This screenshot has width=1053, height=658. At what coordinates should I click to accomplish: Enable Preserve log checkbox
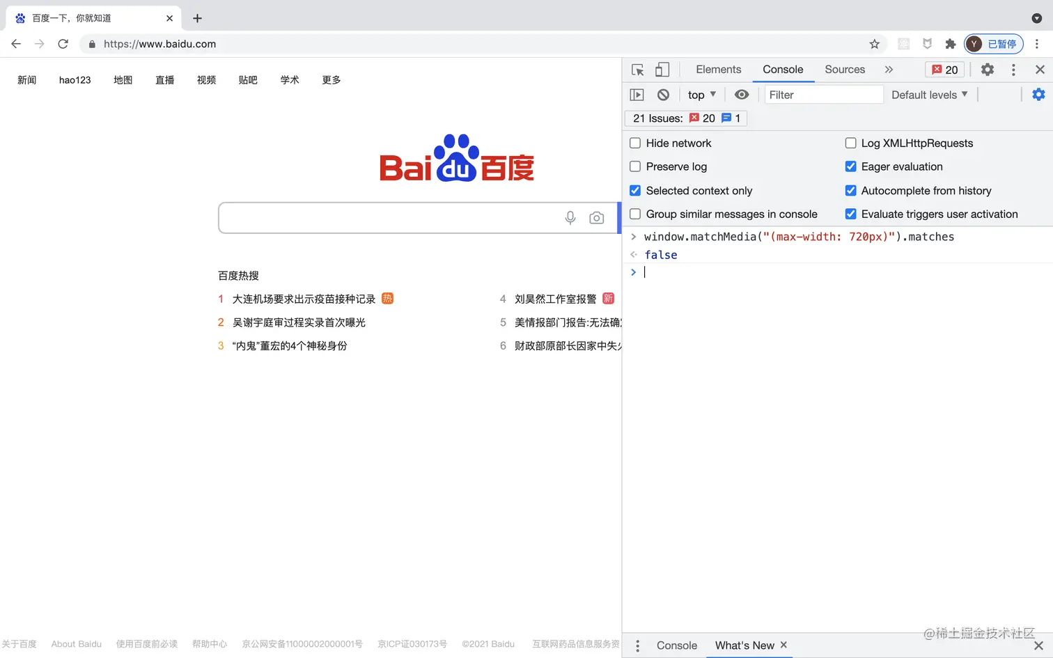coord(635,166)
